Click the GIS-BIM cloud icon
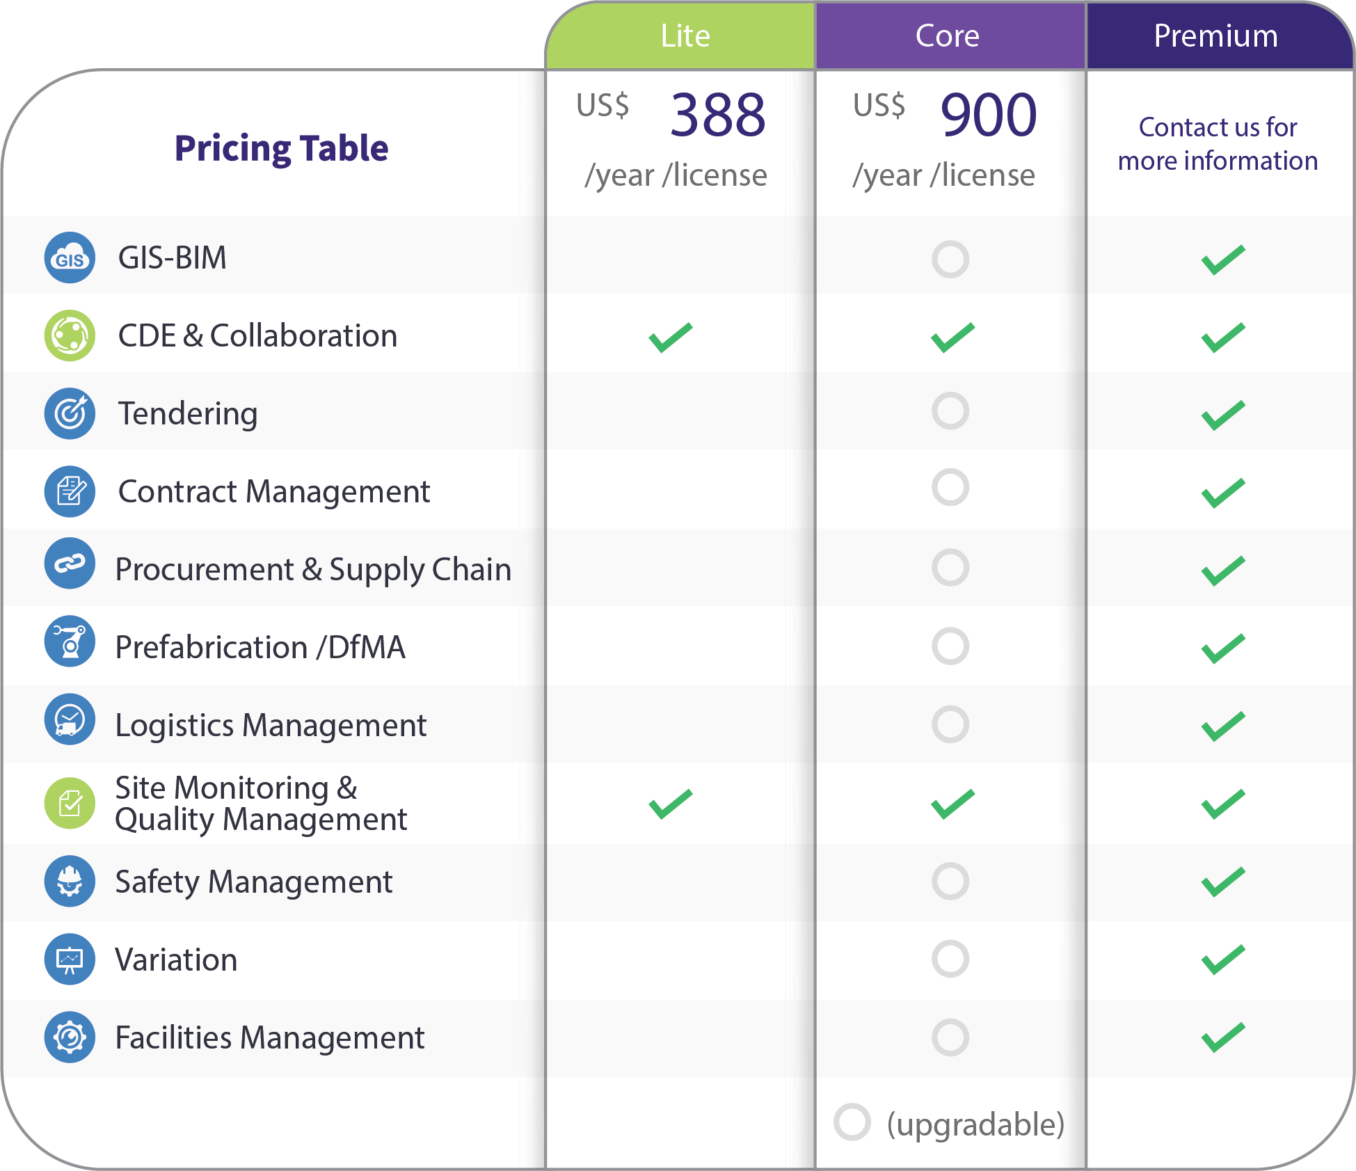The image size is (1356, 1171). pyautogui.click(x=70, y=257)
